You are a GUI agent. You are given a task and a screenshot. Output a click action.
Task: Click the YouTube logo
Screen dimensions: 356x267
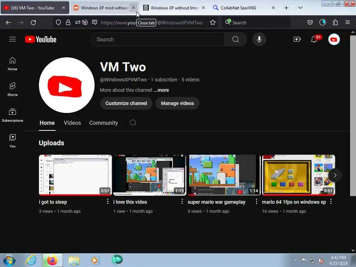tap(41, 39)
